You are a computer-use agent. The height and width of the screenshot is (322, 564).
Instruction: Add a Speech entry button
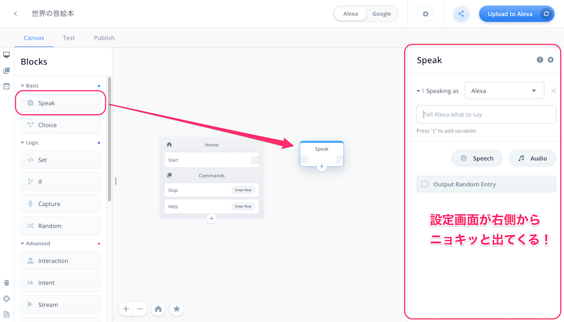(x=477, y=158)
